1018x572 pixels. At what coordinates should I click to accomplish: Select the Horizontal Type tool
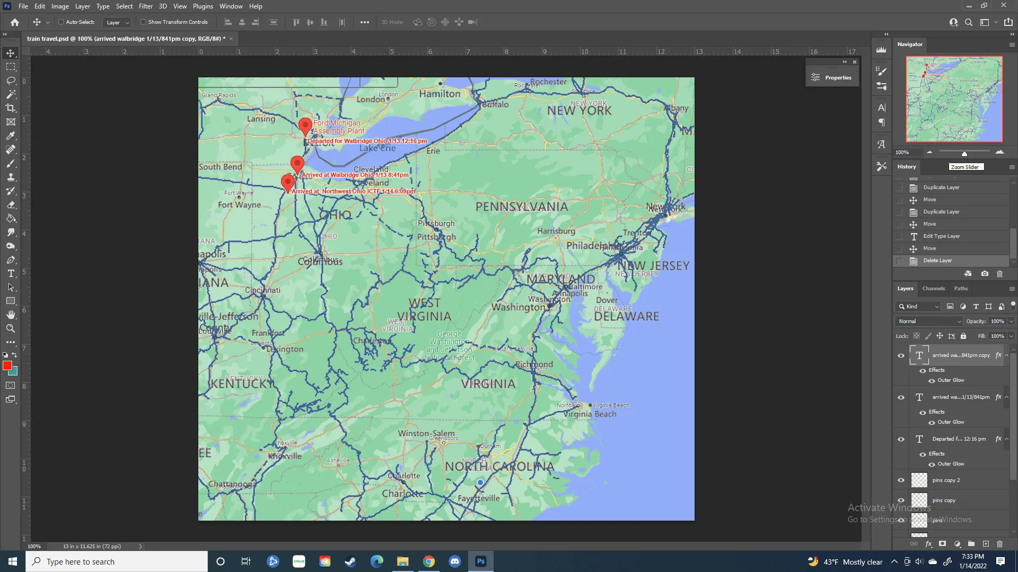click(11, 273)
